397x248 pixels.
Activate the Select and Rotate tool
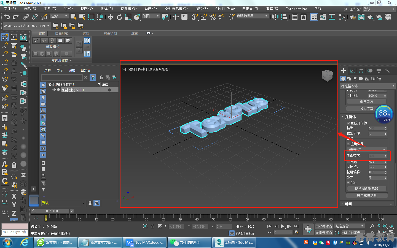[119, 17]
